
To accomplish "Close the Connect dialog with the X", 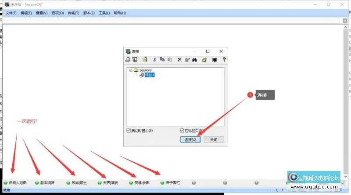I will [221, 51].
